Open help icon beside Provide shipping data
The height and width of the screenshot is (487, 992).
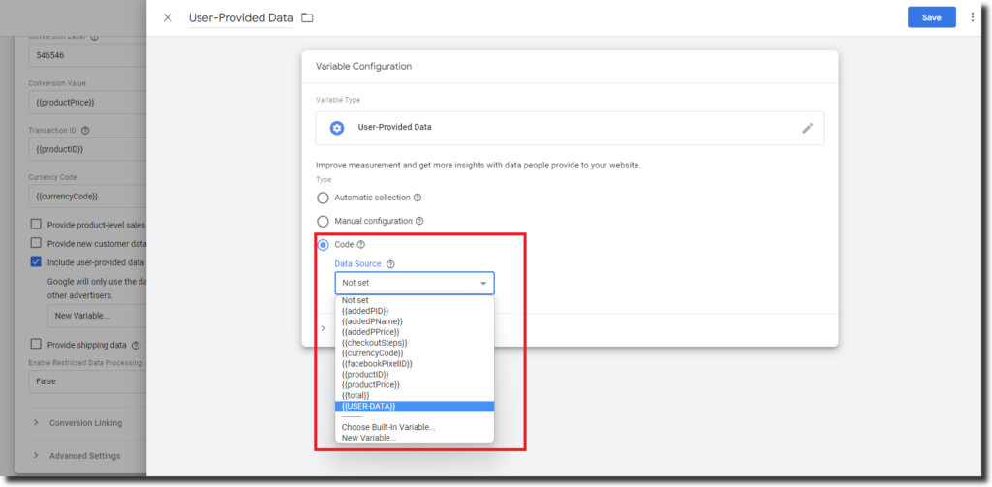coord(136,346)
